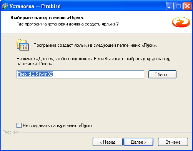Proceed with the 'Далее >' button
Viewport: 193px width, 151px height.
[x=138, y=142]
